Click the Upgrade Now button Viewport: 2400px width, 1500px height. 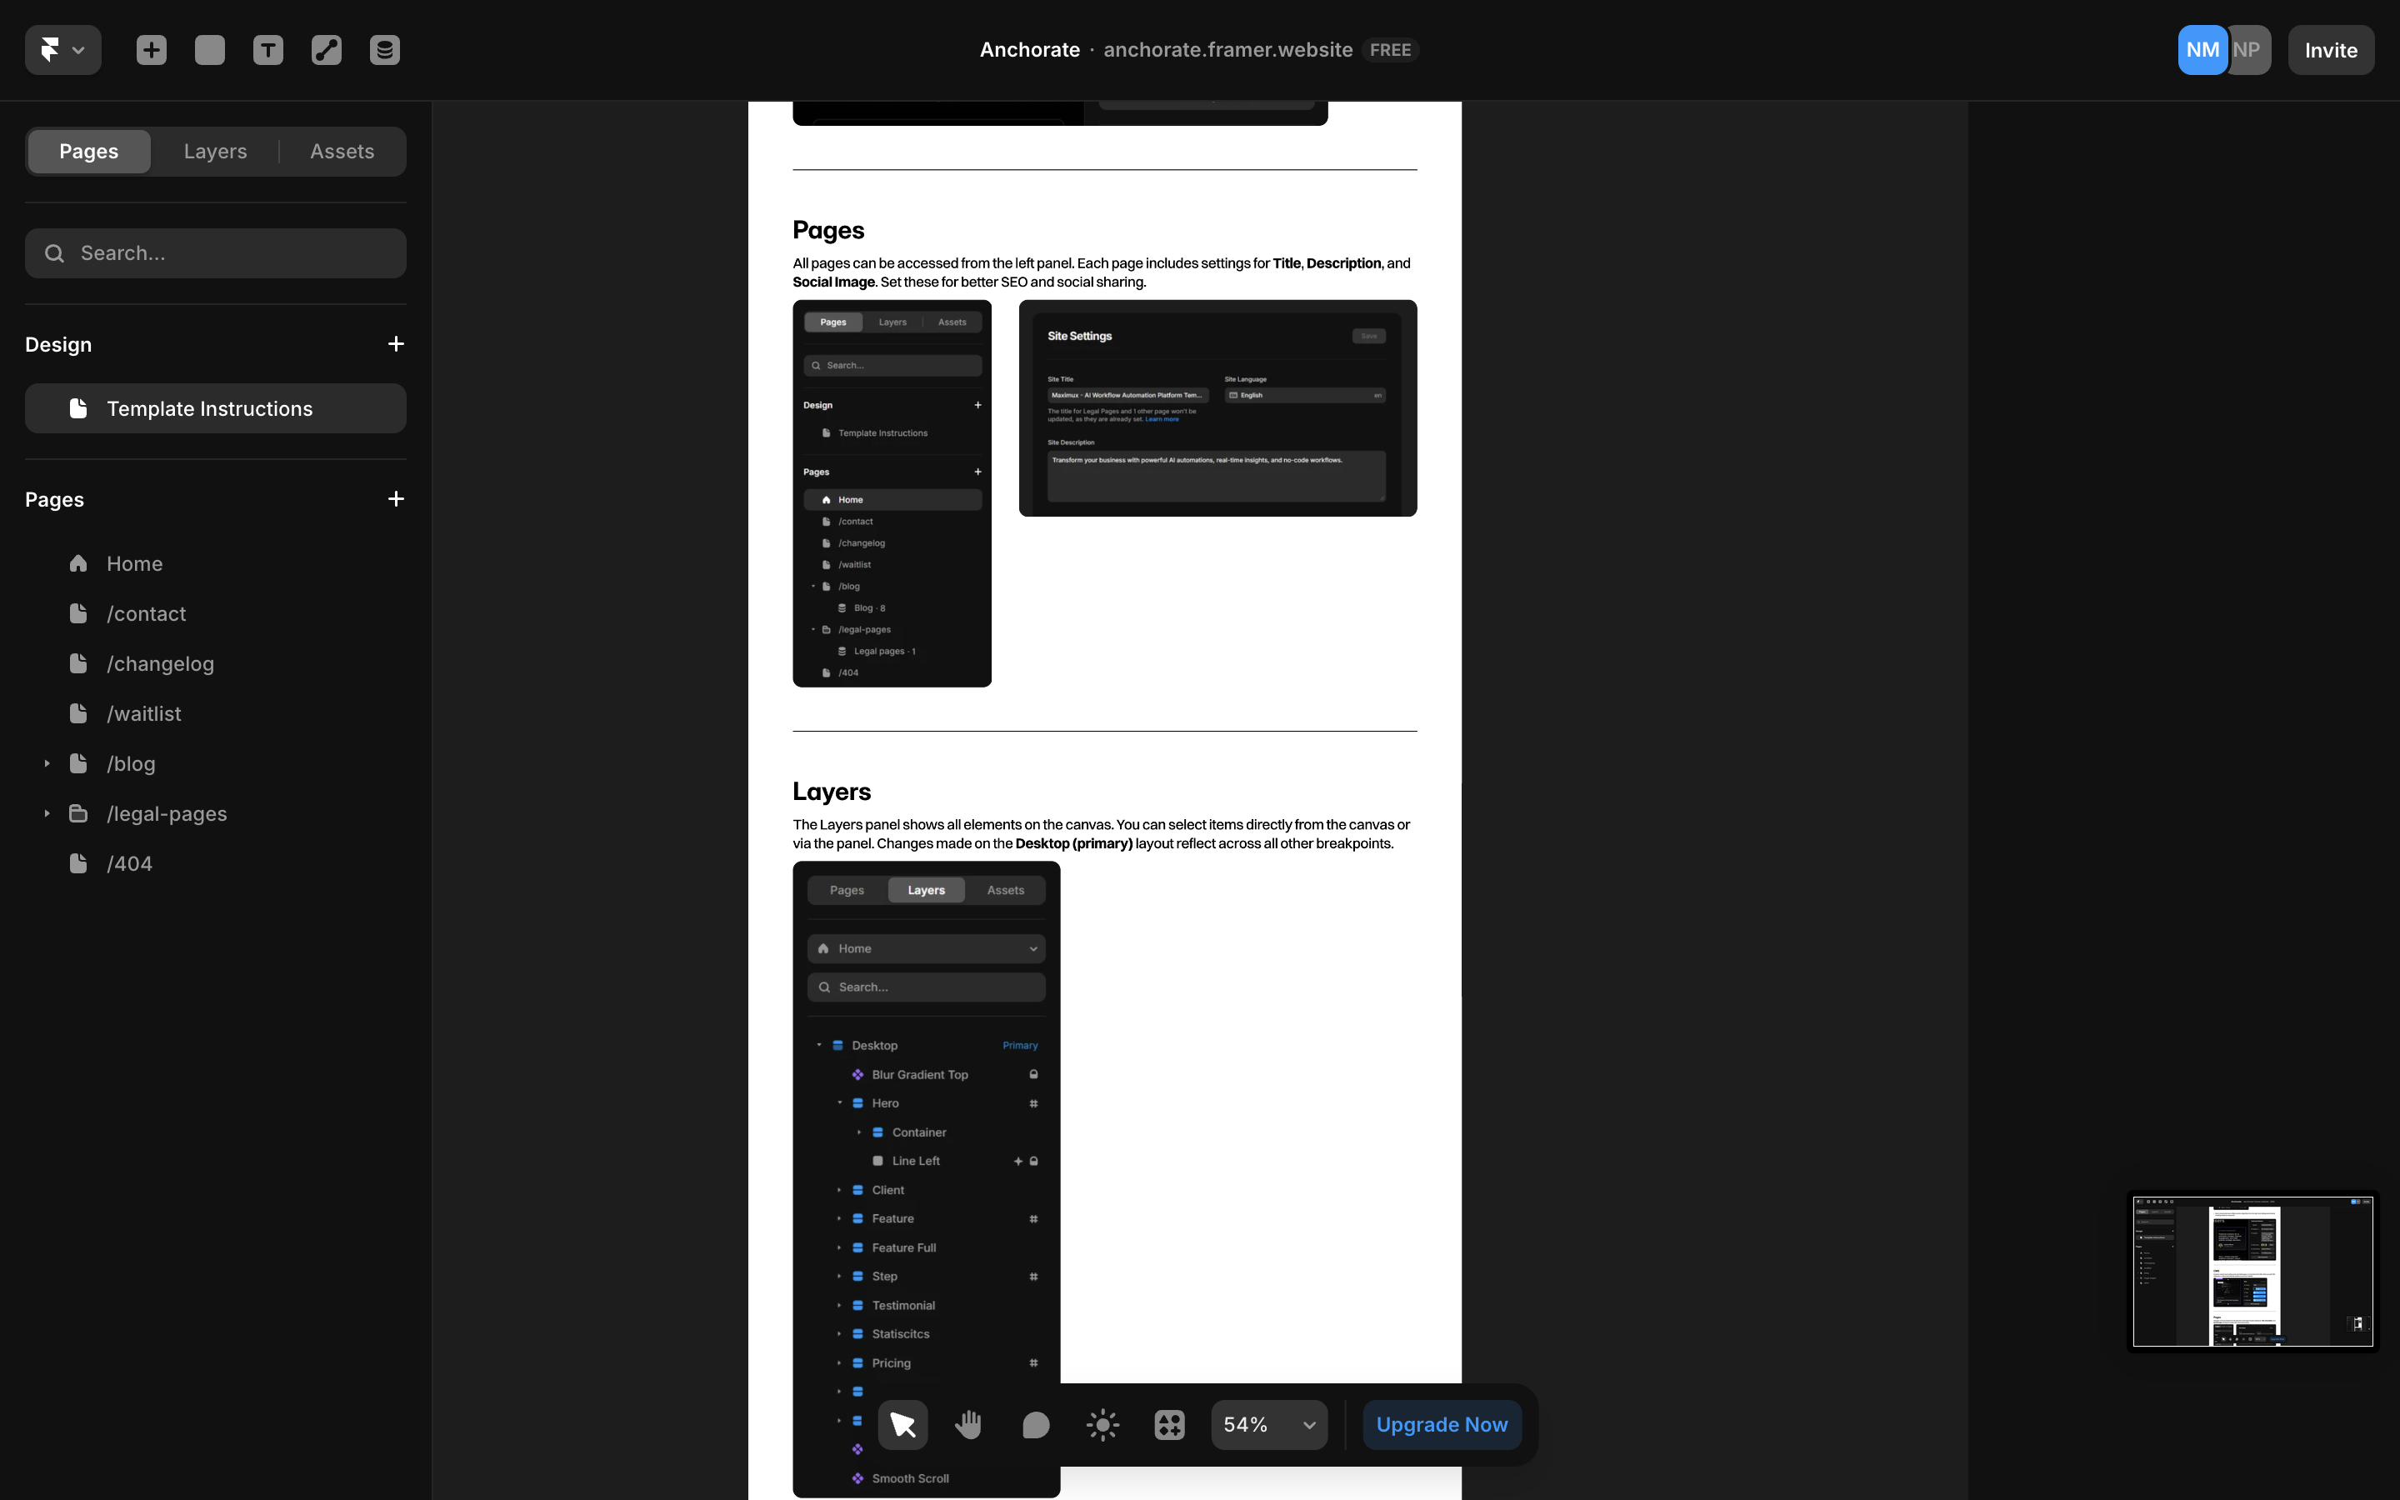click(1441, 1423)
